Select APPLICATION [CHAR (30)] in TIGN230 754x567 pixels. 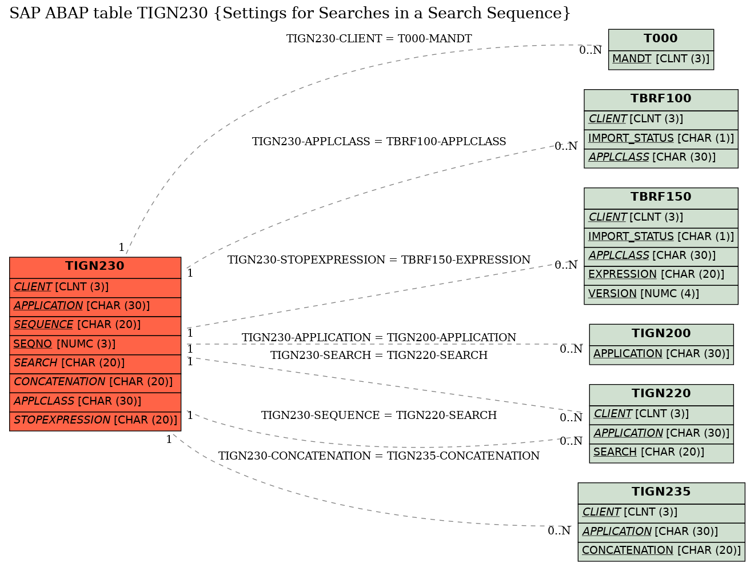(x=95, y=306)
